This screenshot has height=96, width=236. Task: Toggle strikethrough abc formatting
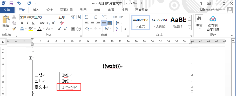(x=42, y=23)
